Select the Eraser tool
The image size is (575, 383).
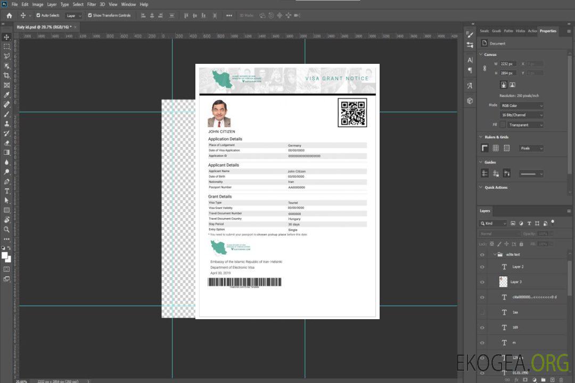pos(6,143)
